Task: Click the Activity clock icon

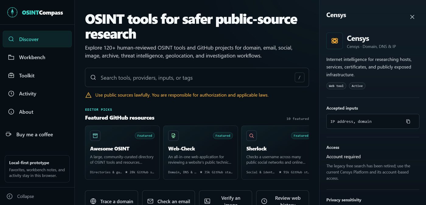Action: 11,94
